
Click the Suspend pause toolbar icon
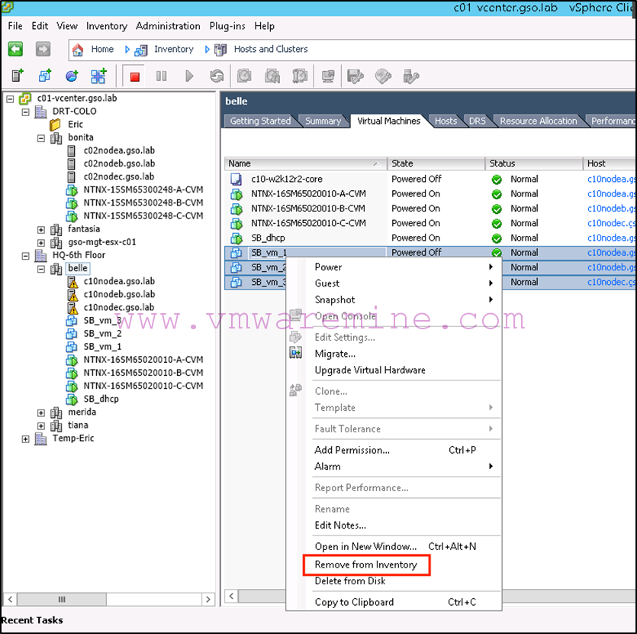[x=161, y=76]
